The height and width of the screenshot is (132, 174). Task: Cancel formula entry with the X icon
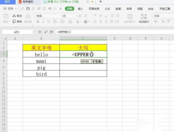point(40,32)
